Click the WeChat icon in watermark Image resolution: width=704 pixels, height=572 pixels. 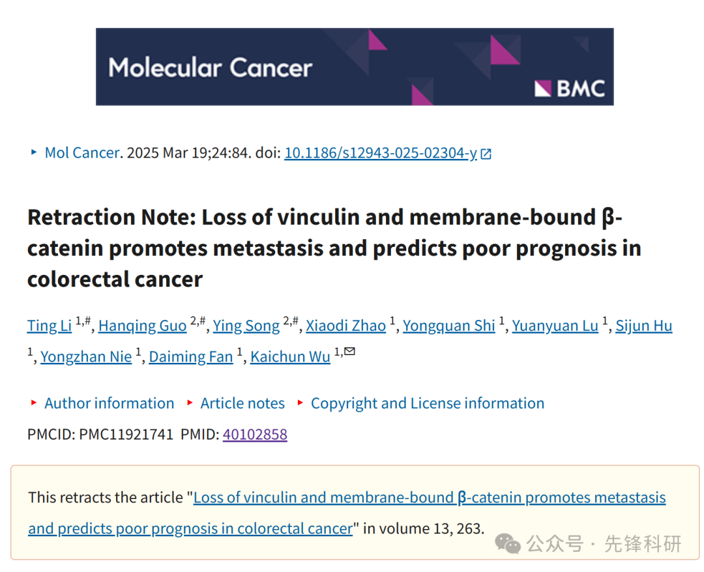pyautogui.click(x=507, y=544)
